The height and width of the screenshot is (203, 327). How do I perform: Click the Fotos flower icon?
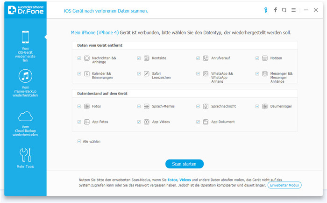tap(87, 106)
